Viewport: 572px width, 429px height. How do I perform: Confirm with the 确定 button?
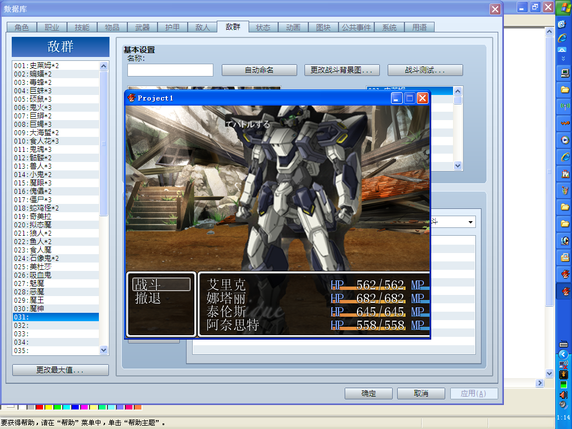coord(369,393)
